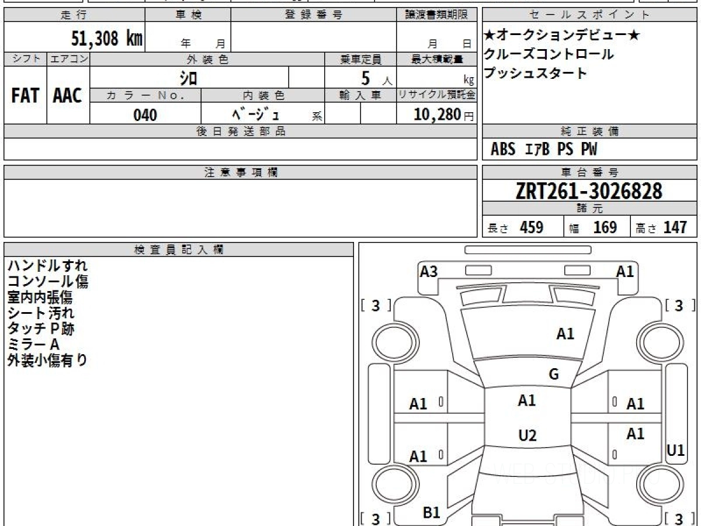Click the 注意事項欄 header bar

click(241, 172)
